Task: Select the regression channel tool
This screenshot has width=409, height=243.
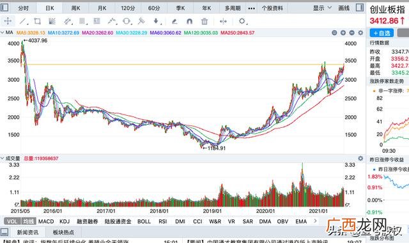Action: pos(68,21)
